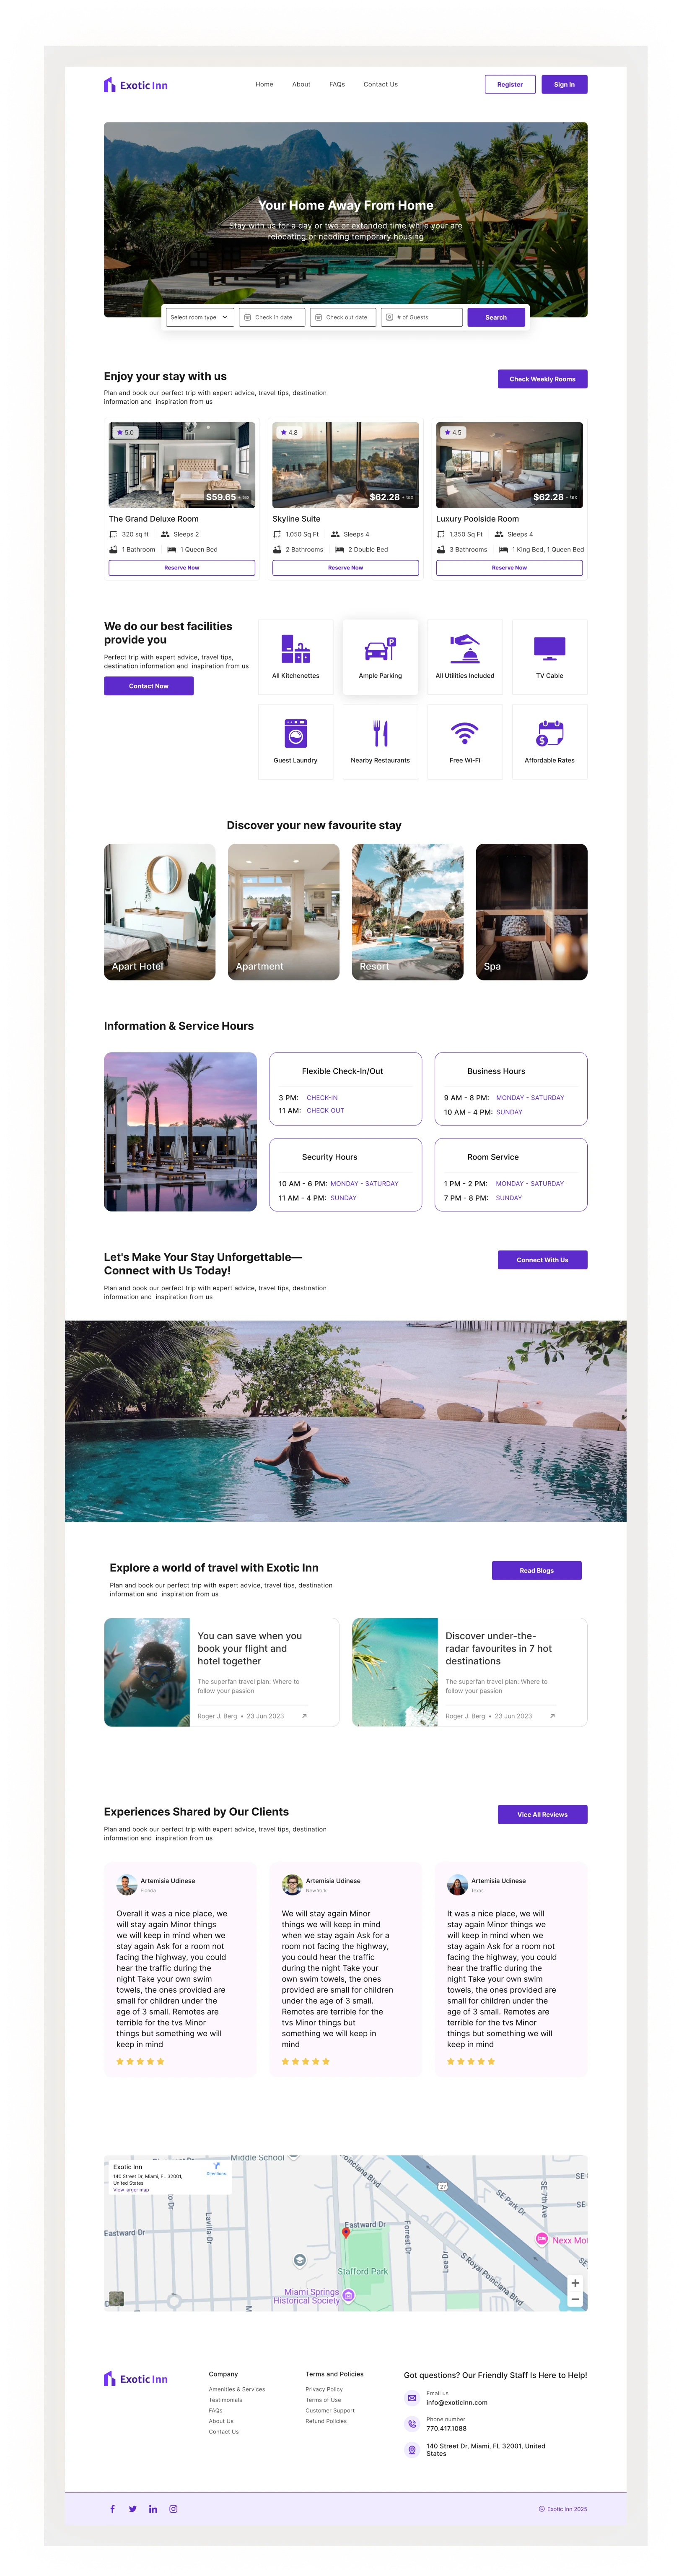Click the Sign In button
This screenshot has height=2576, width=679.
coord(564,84)
